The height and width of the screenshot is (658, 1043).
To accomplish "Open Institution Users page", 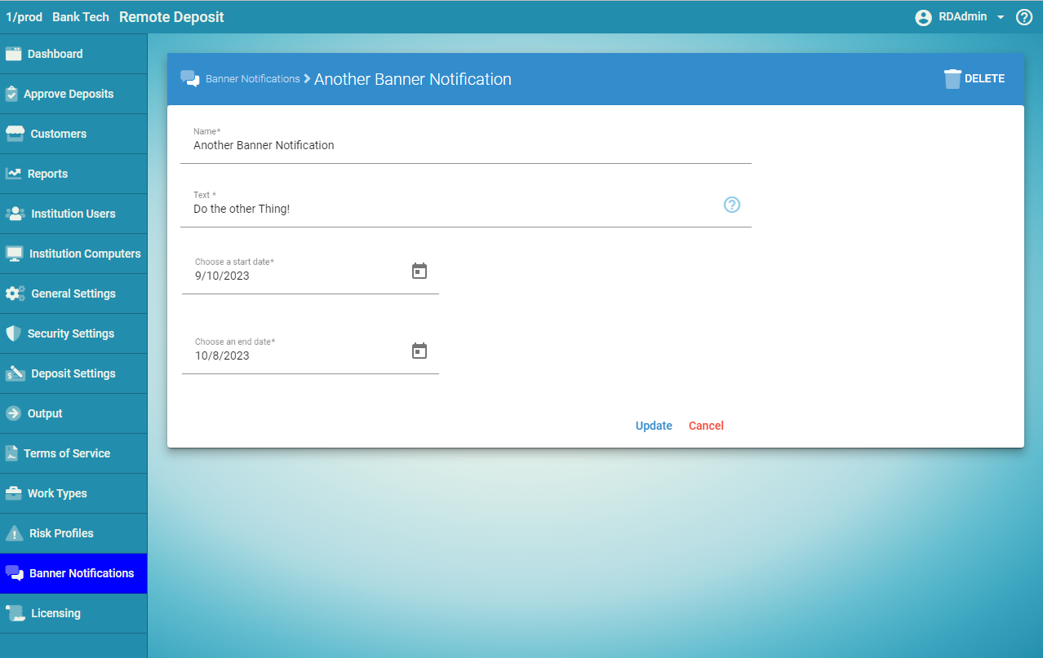I will pos(73,214).
